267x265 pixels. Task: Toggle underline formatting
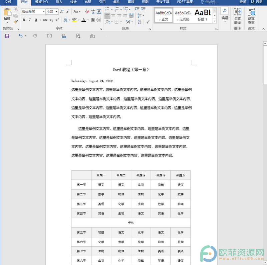point(36,20)
